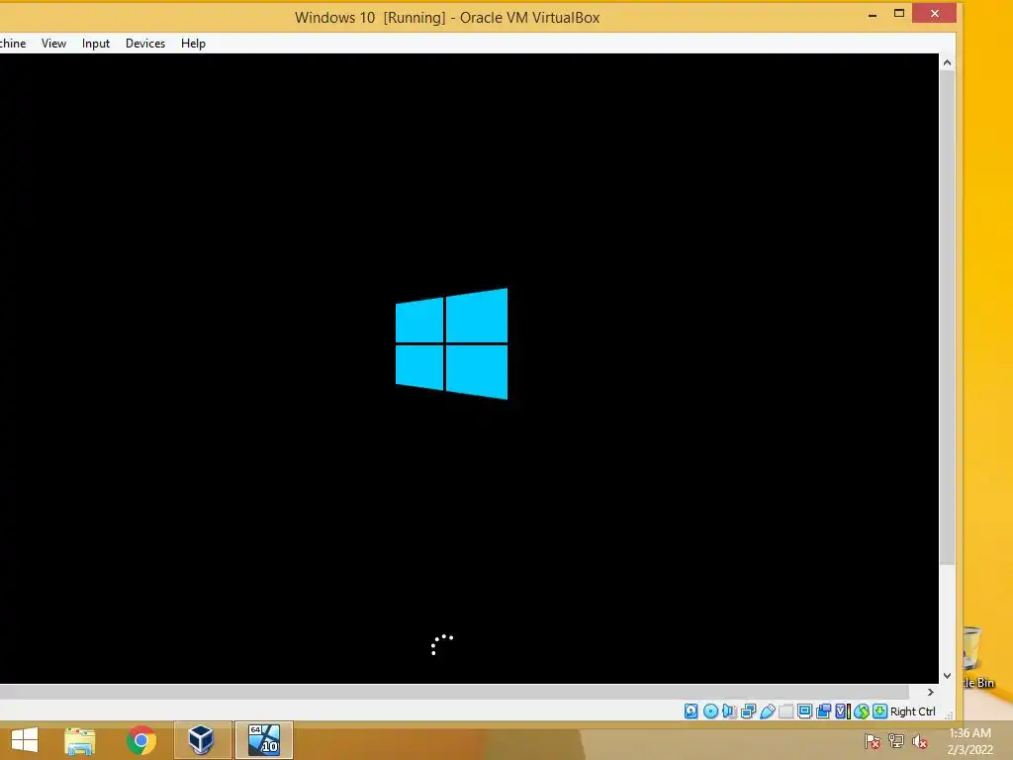Open the USB devices indicator icon
Screen dimensions: 1013x760
click(x=768, y=712)
